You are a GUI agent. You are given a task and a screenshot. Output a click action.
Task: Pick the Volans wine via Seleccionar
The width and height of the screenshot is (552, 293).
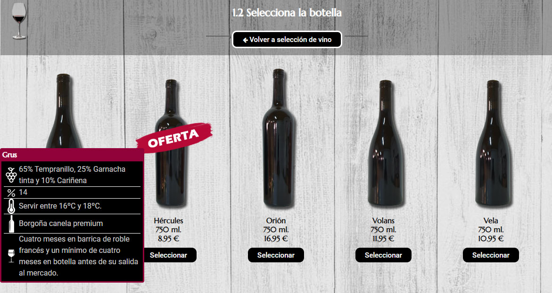pos(383,255)
